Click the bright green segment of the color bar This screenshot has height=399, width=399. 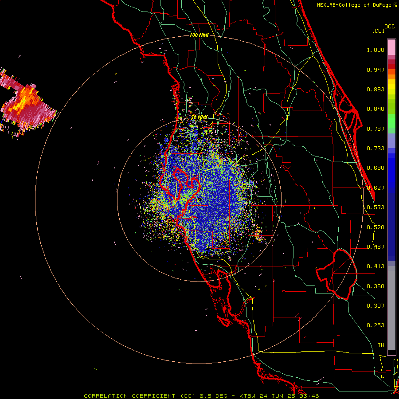[x=391, y=121]
